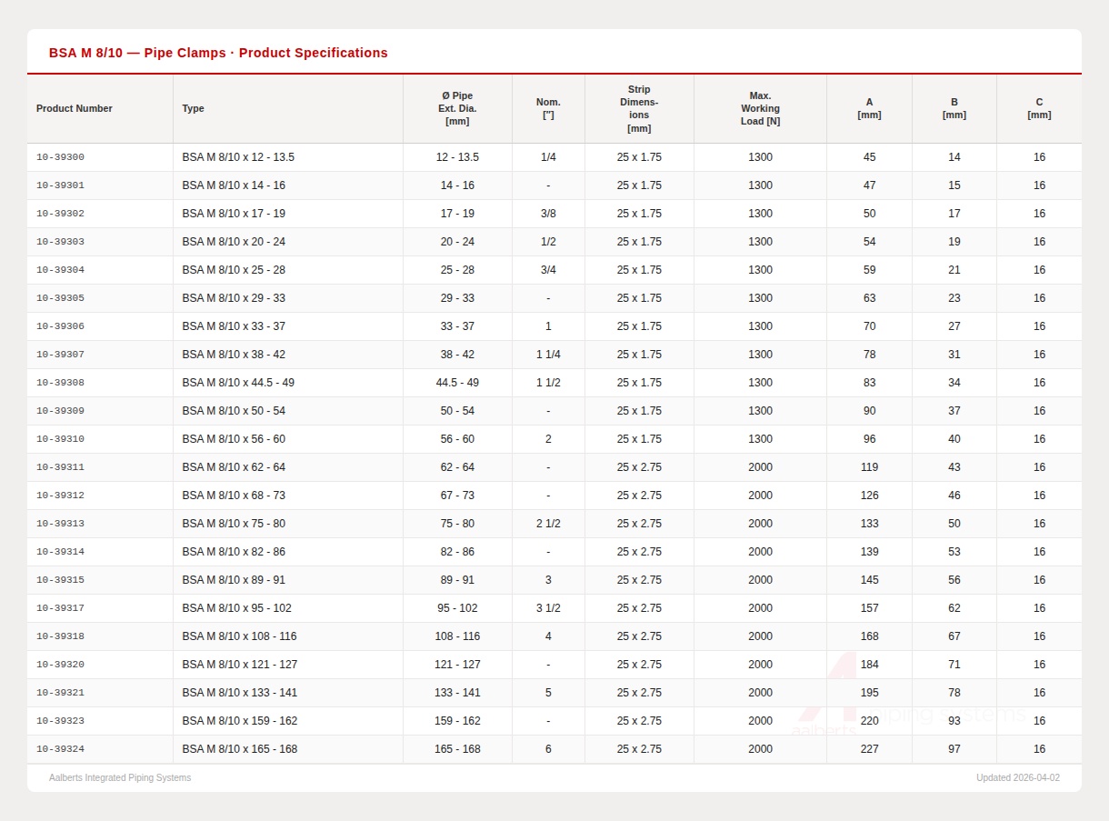Select type BSA M 8/10 x 44.5 - 49
This screenshot has width=1109, height=821.
pos(238,383)
